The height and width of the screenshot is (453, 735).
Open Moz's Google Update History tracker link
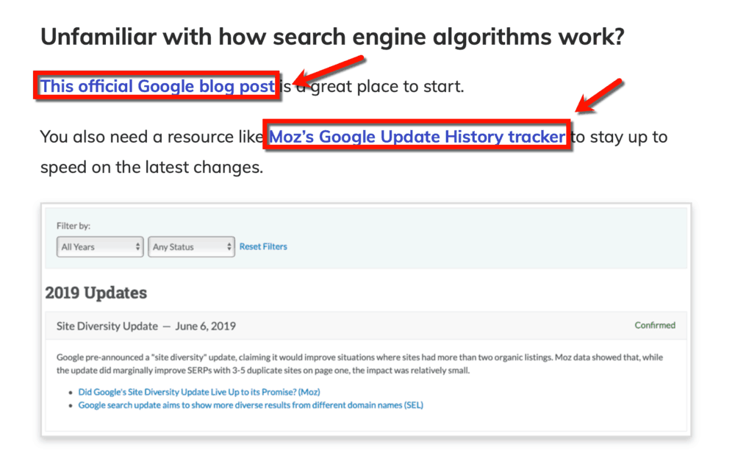pyautogui.click(x=417, y=137)
